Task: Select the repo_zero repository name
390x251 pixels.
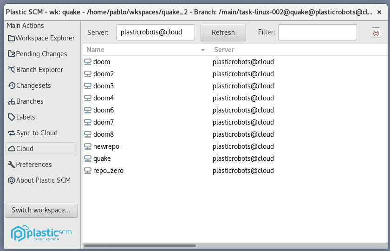Action: click(108, 171)
